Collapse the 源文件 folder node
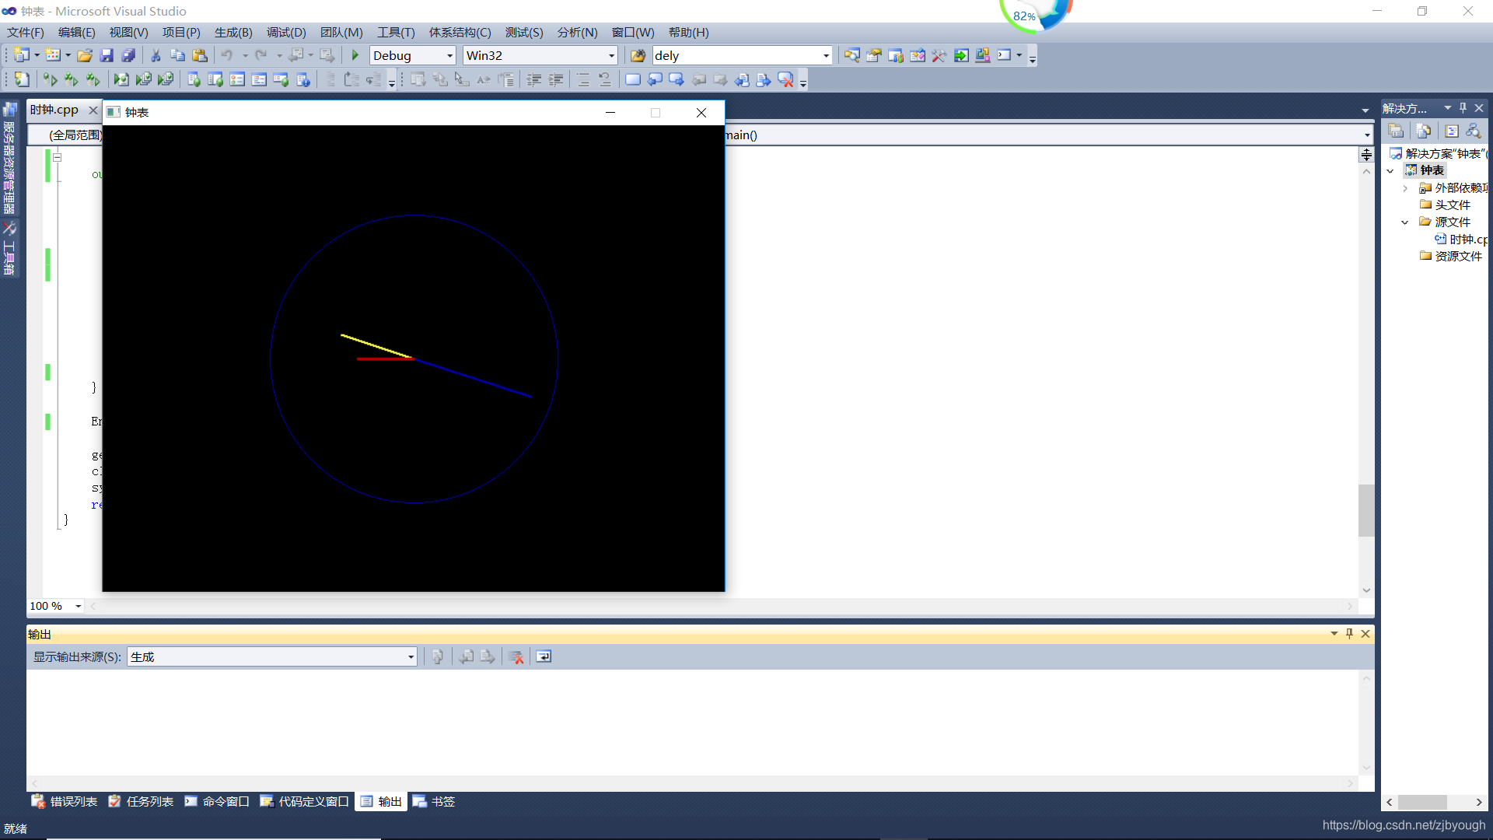This screenshot has height=840, width=1493. 1404,222
